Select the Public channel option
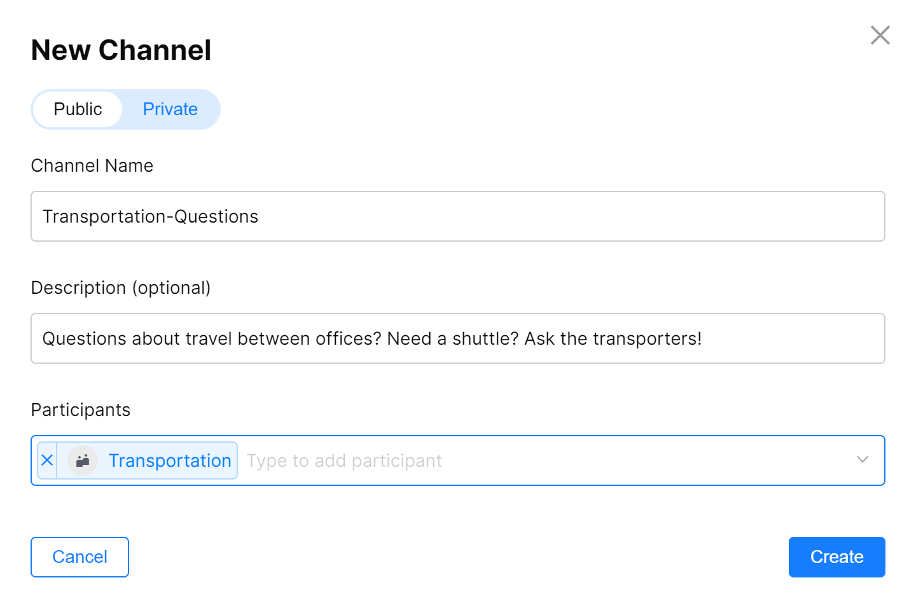 click(x=78, y=109)
